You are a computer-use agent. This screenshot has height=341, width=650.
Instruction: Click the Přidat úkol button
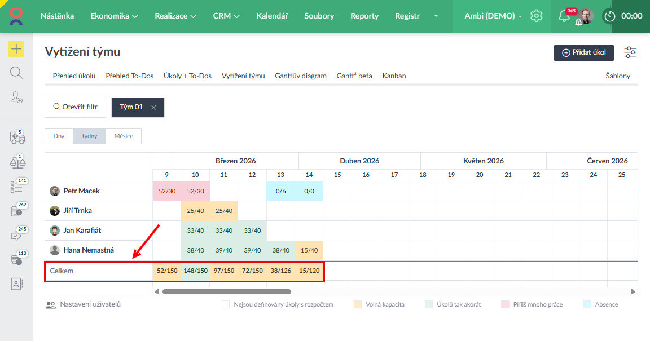pyautogui.click(x=583, y=52)
